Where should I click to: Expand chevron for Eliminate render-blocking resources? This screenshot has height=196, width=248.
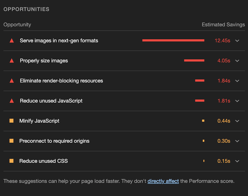pyautogui.click(x=237, y=81)
